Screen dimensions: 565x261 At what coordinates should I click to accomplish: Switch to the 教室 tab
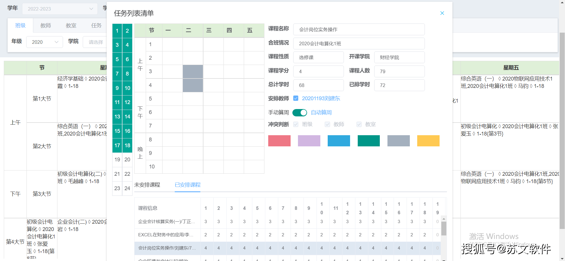[x=71, y=26]
